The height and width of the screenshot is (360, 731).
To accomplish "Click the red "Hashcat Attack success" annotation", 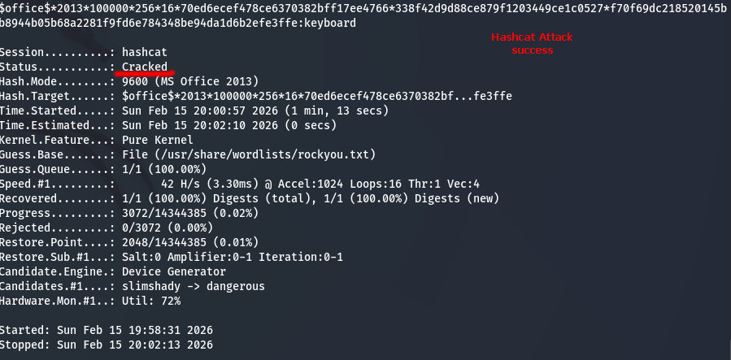I will [x=532, y=44].
